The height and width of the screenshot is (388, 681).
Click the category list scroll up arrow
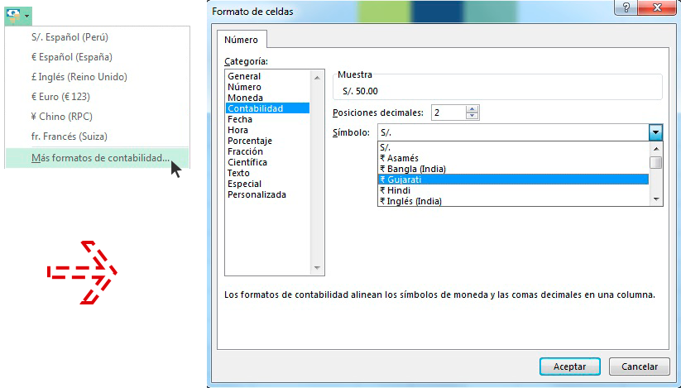tap(317, 78)
